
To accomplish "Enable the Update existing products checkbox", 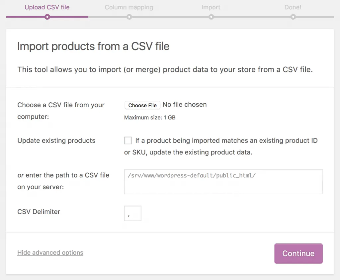I will (128, 140).
